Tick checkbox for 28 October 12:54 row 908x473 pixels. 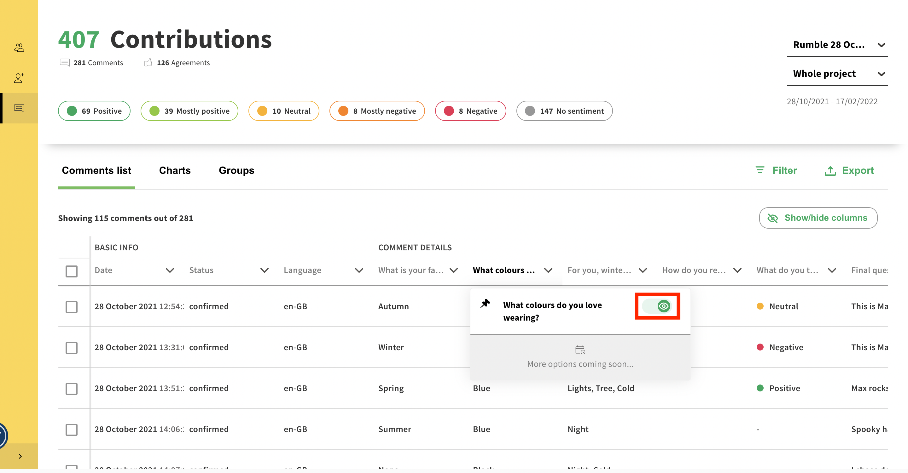point(72,306)
